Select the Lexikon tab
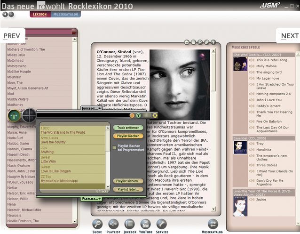Screen dimensions: 300x234 (40, 14)
